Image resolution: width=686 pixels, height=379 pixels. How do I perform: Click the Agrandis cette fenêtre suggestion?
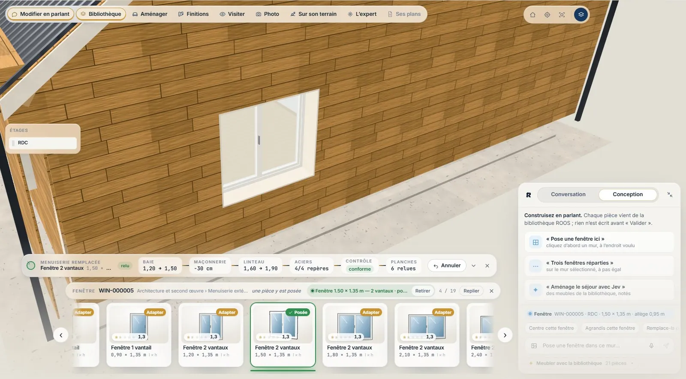[610, 328]
